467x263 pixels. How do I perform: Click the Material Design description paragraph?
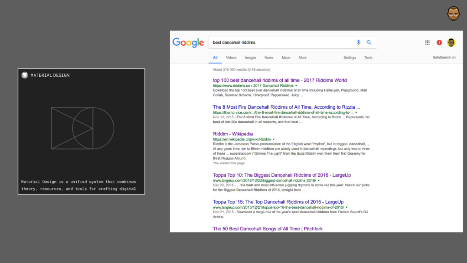(78, 185)
